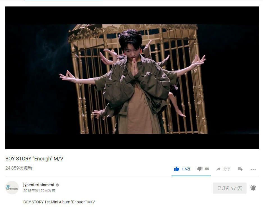The height and width of the screenshot is (209, 263).
Task: Pause the Enough M/V video player
Action: coord(132,78)
